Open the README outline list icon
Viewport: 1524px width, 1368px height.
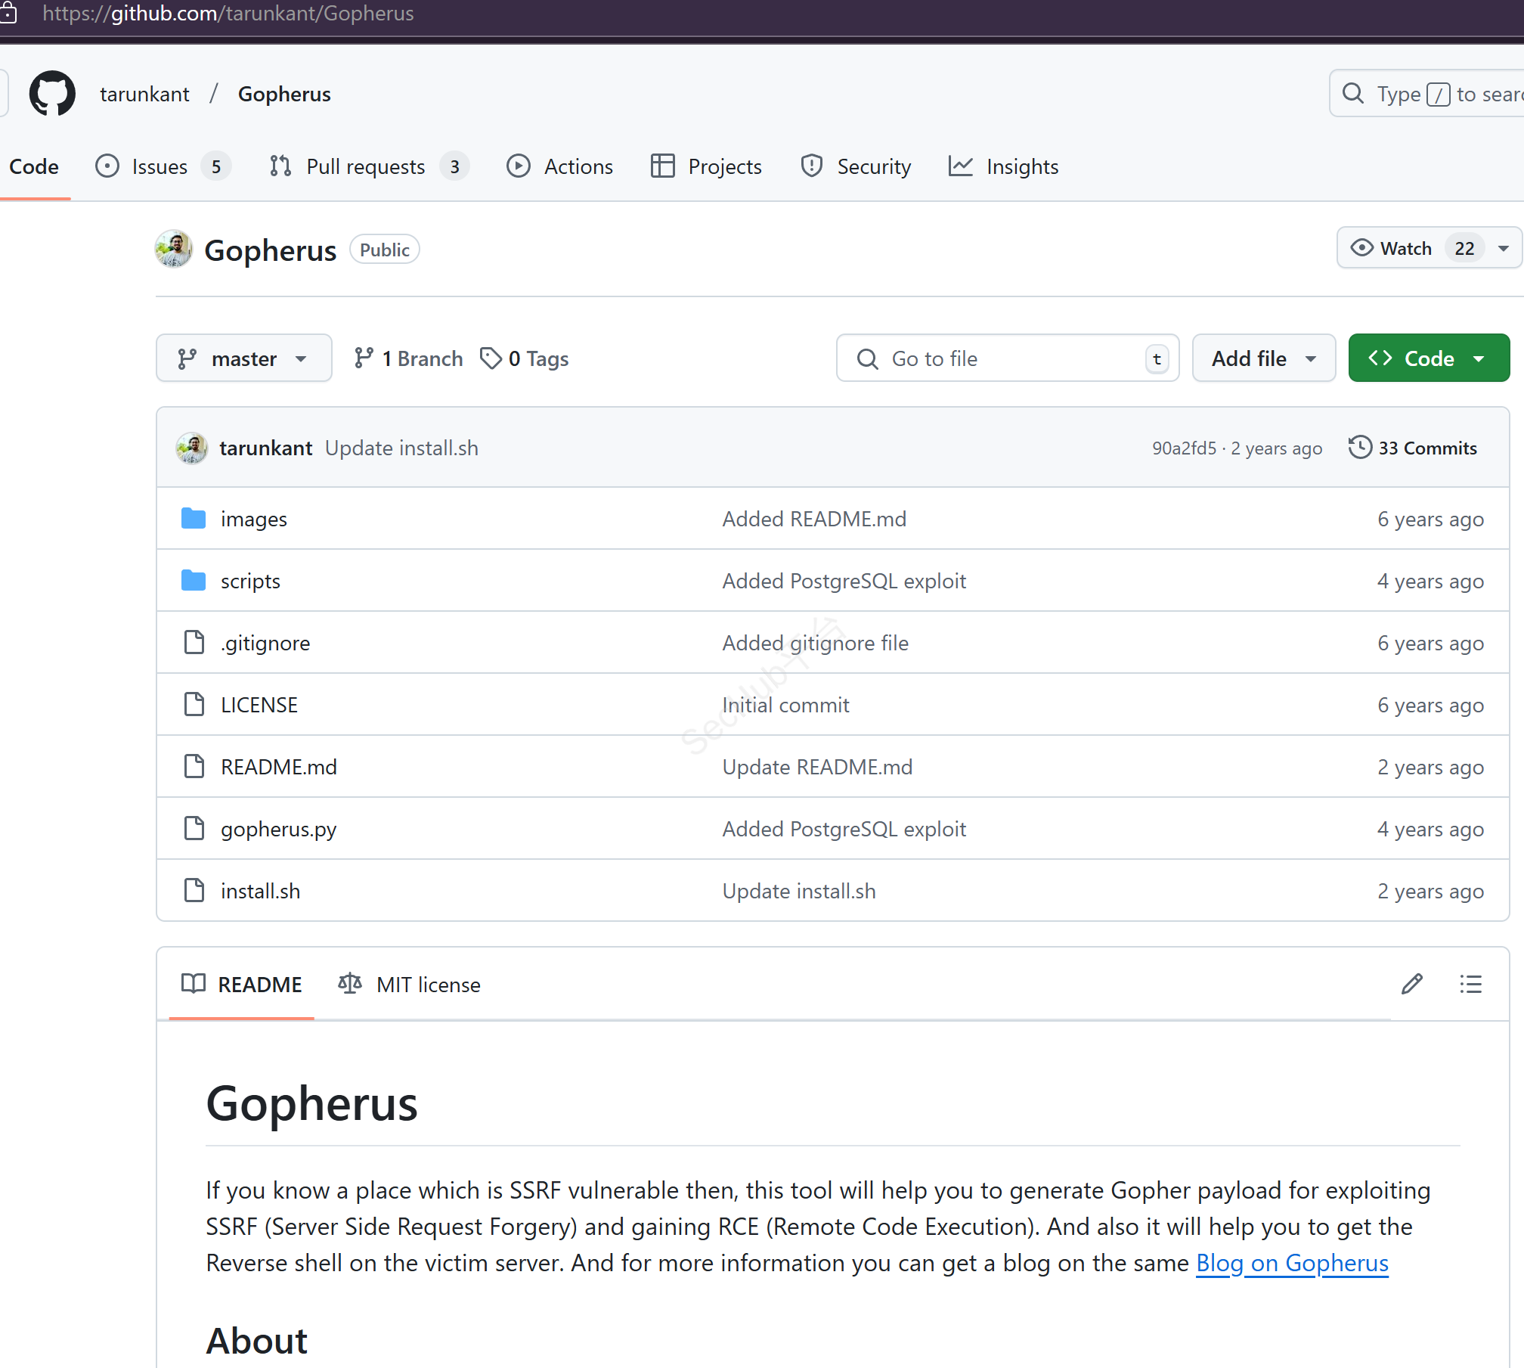point(1470,984)
